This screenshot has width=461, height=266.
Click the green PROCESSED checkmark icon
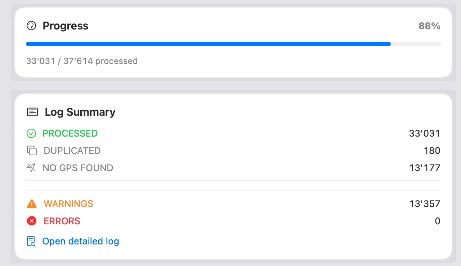[x=32, y=133]
